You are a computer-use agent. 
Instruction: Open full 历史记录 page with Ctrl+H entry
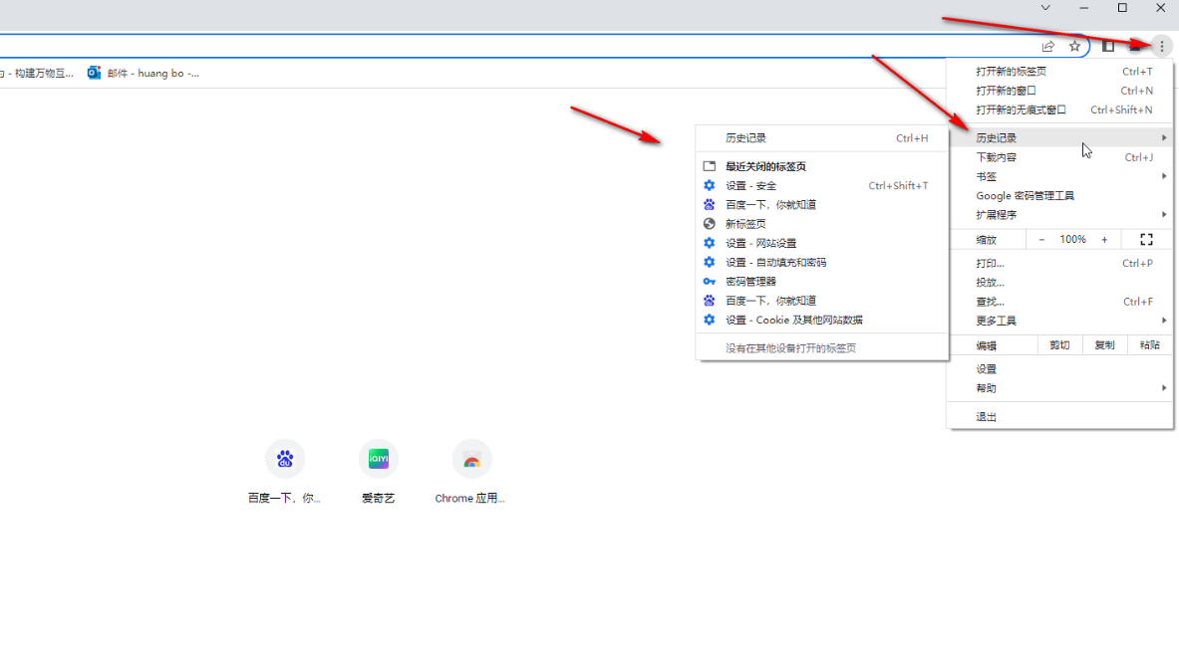822,138
